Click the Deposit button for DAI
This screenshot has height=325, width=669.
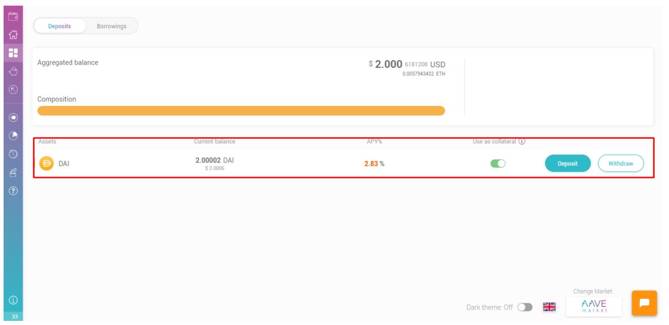pos(568,164)
